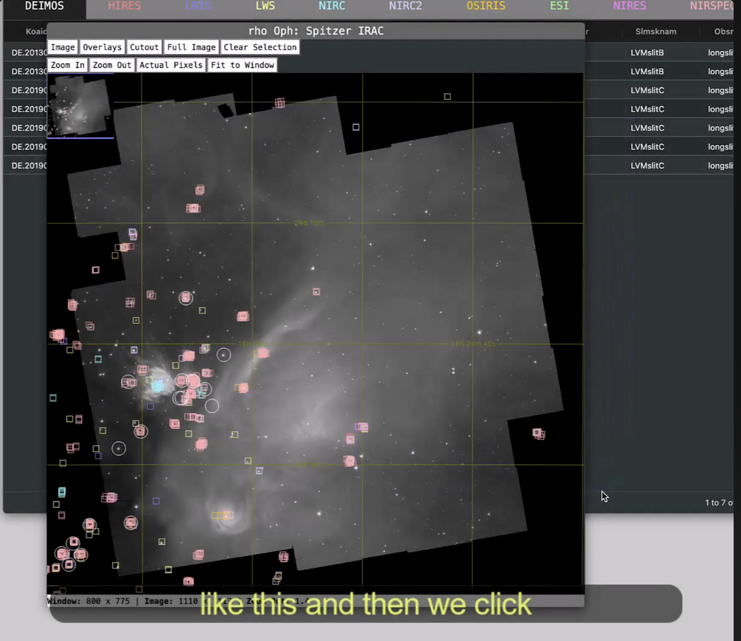741x641 pixels.
Task: Click Fit to Window button
Action: (x=242, y=65)
